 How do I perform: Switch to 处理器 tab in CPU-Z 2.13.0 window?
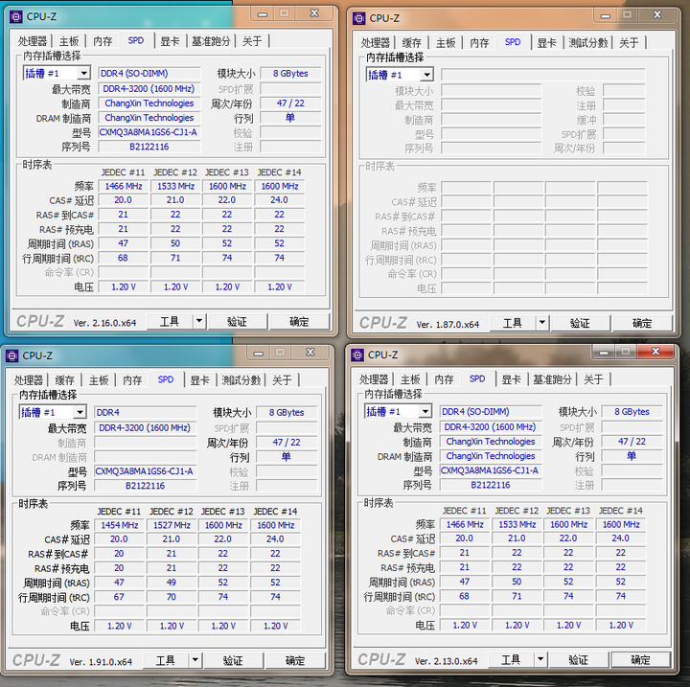tap(374, 379)
